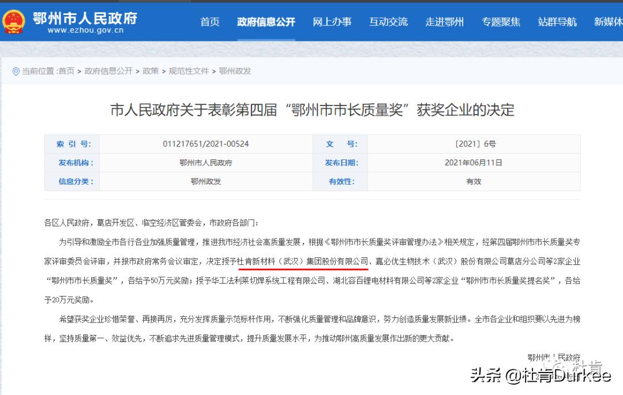Open 规范性文件 from the breadcrumb

point(189,71)
